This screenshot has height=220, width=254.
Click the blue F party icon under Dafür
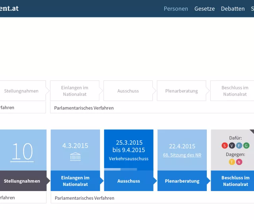point(239,145)
